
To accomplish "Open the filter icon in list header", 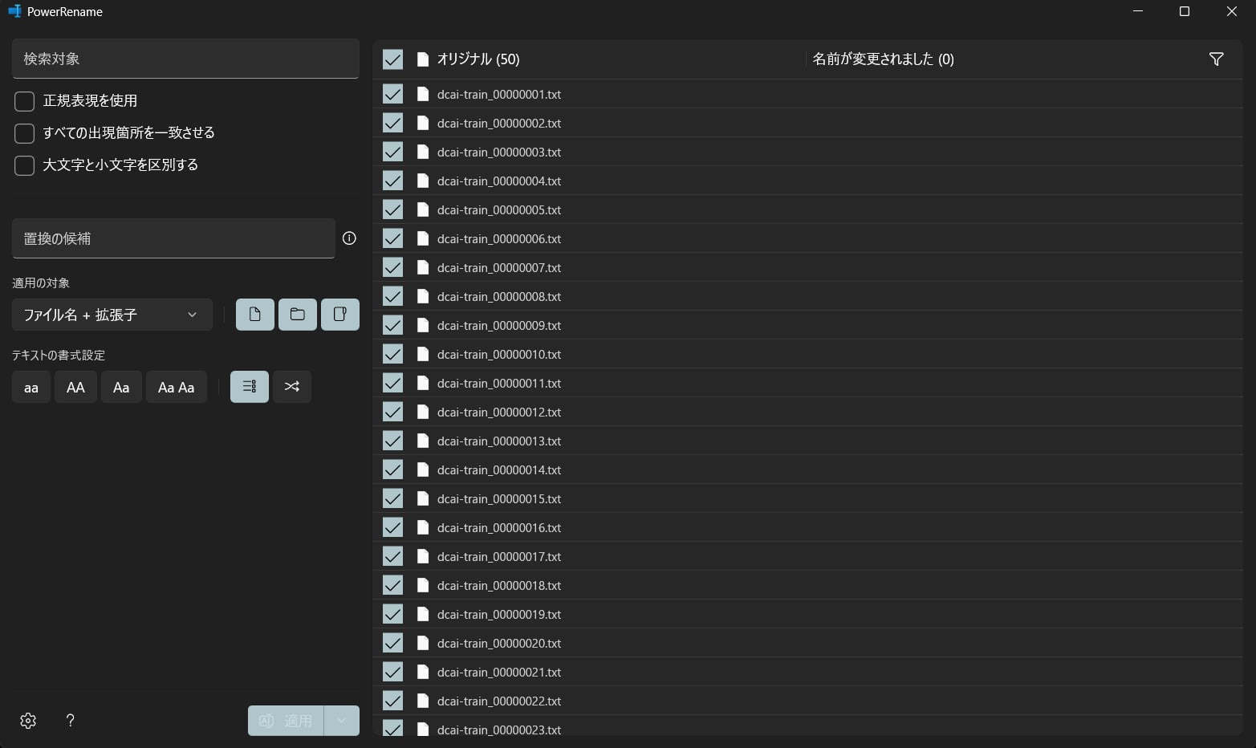I will [1217, 59].
